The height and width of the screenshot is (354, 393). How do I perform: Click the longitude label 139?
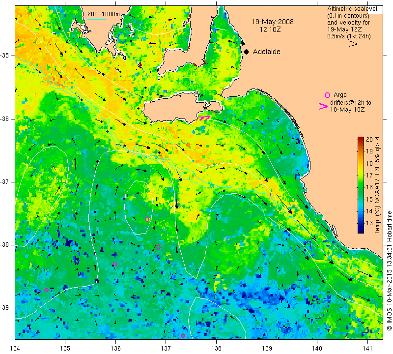point(267,349)
